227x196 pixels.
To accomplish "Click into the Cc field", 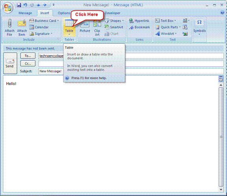I will [131, 63].
